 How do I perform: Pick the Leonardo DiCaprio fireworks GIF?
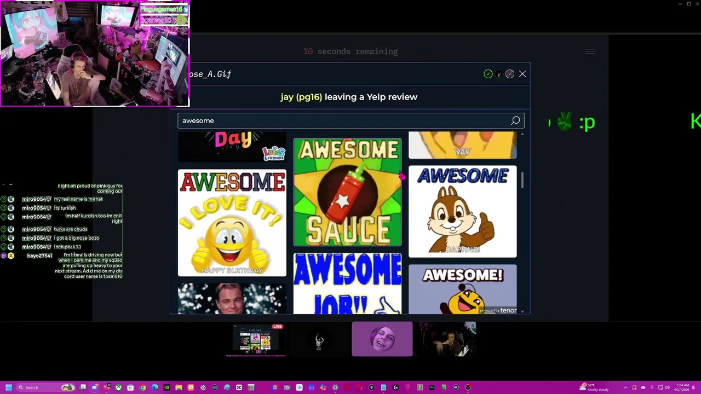pyautogui.click(x=232, y=298)
